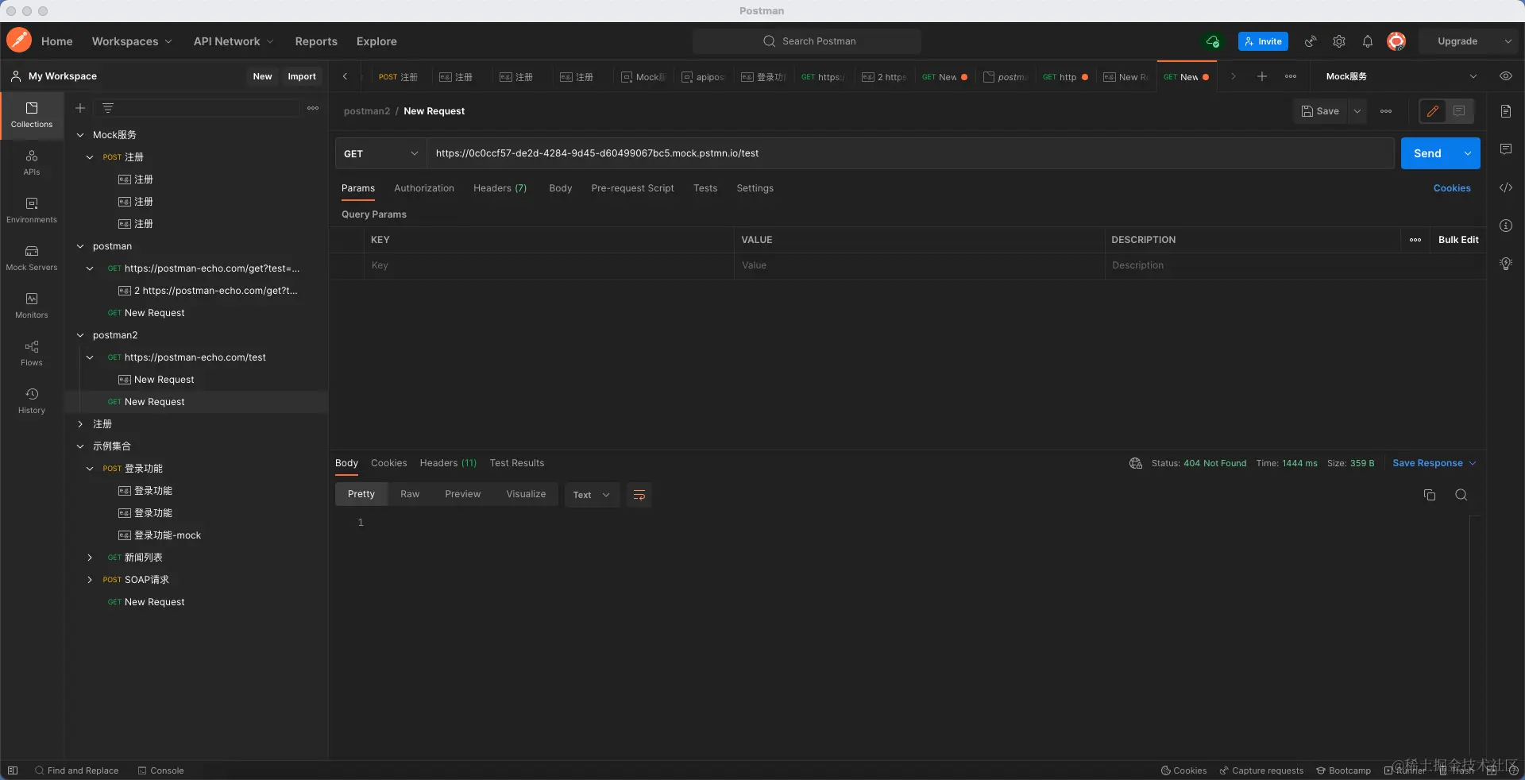The image size is (1525, 780).
Task: Open the API Network dropdown menu
Action: [x=234, y=41]
